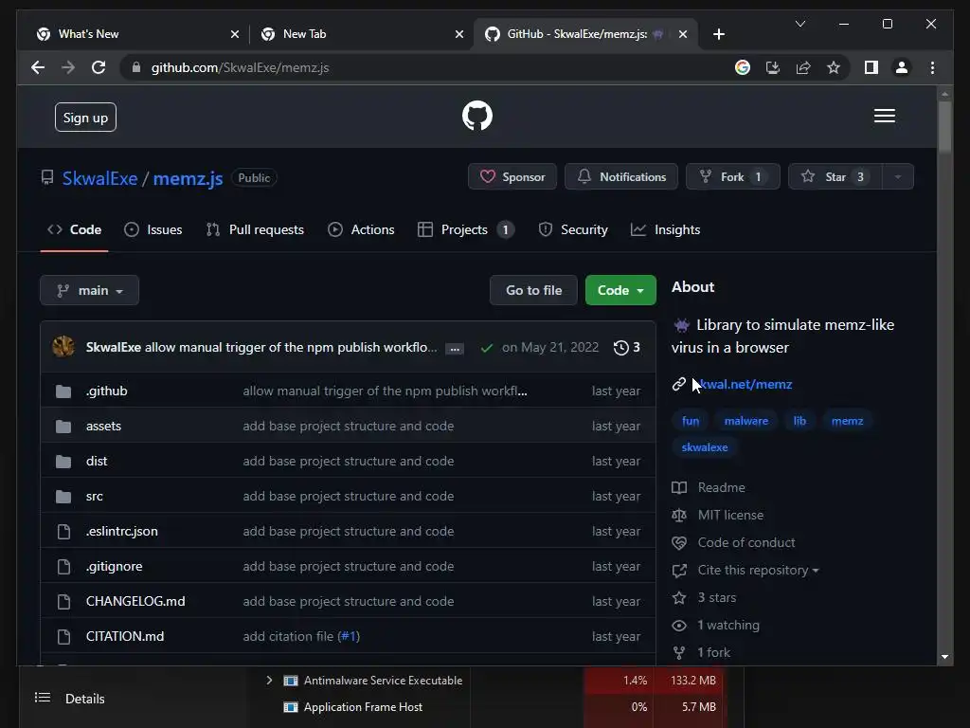Click the GitHub Octocat logo
The width and height of the screenshot is (970, 728).
tap(477, 116)
